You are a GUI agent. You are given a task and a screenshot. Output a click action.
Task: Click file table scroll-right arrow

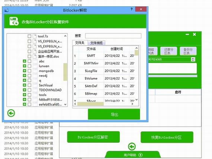pos(132,104)
